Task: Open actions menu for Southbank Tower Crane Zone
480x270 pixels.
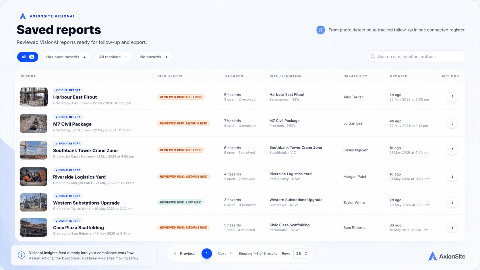Action: tap(452, 150)
